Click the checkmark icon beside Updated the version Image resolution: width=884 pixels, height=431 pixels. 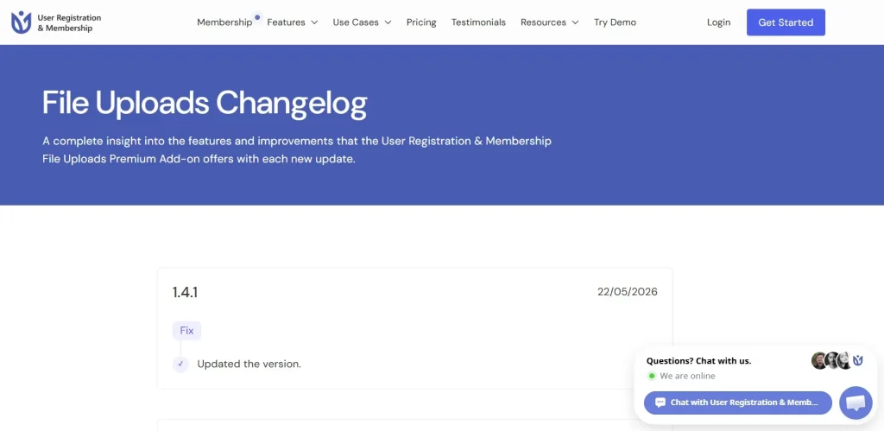click(x=180, y=364)
